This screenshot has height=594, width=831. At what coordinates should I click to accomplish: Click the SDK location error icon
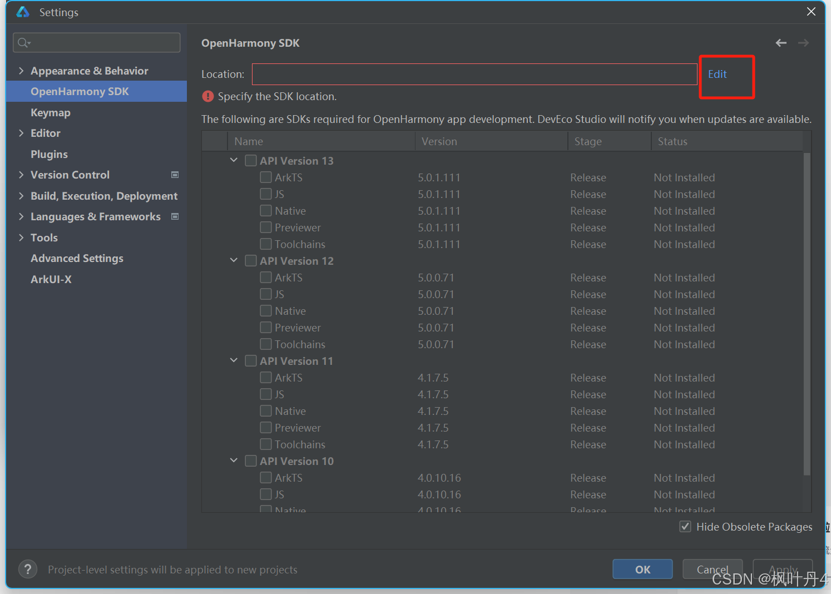[208, 96]
